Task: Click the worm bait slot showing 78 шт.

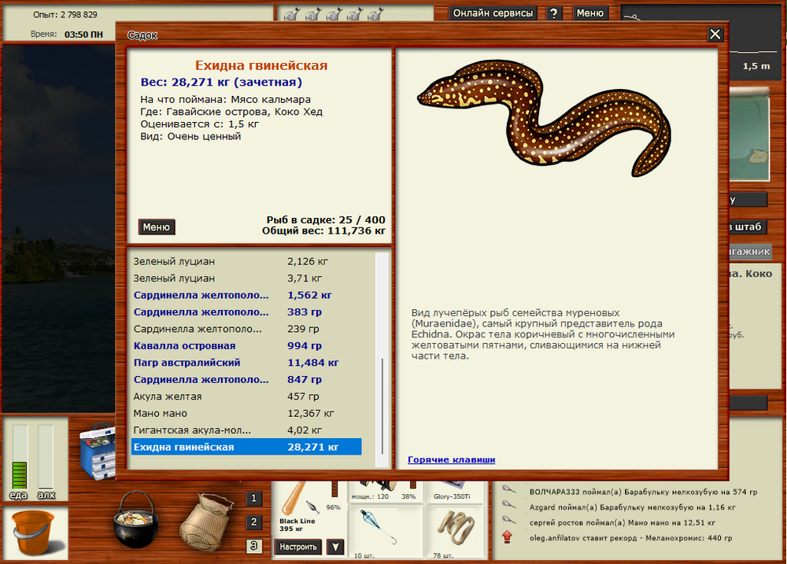Action: pyautogui.click(x=458, y=529)
